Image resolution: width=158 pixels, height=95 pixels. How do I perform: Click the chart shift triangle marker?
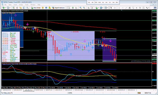coord(122,10)
